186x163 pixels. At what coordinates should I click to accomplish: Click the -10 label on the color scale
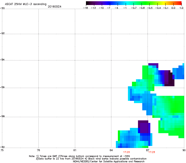101,8
